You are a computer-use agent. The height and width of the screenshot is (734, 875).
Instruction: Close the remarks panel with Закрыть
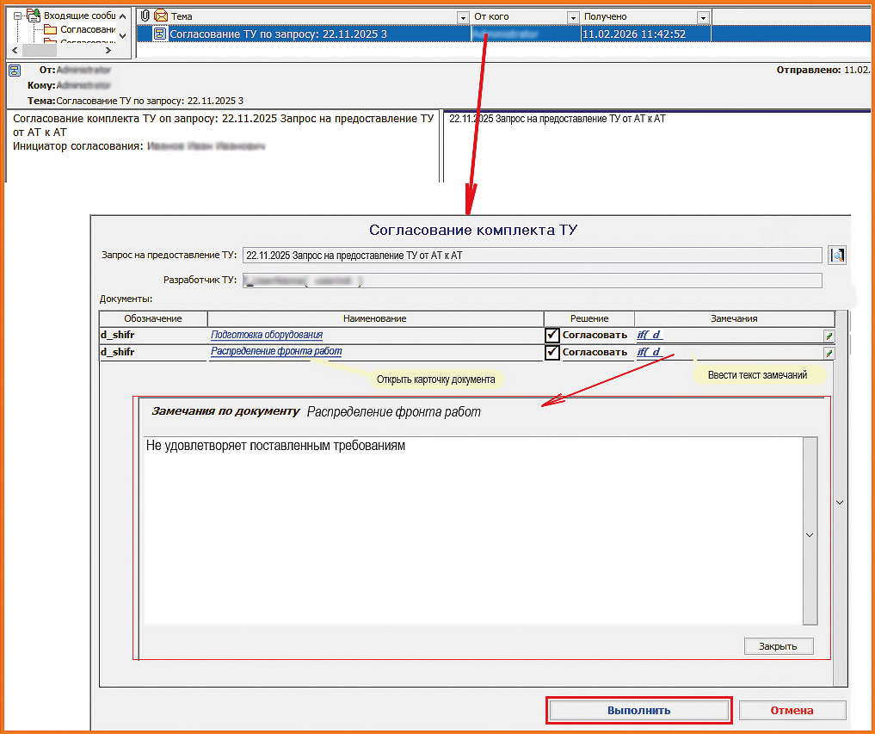coord(778,646)
